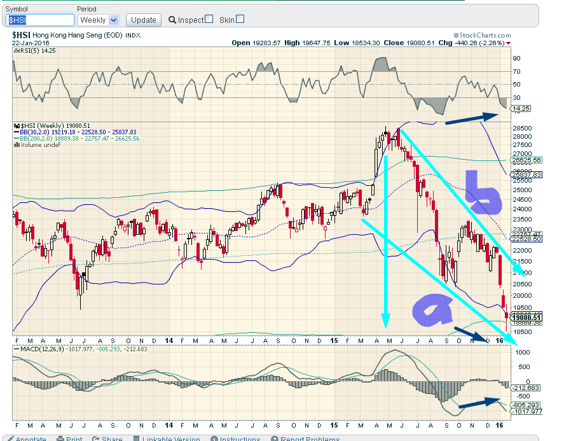Screen dimensions: 564x441
Task: Click the MACD -1017.977 value tag
Action: pyautogui.click(x=527, y=412)
